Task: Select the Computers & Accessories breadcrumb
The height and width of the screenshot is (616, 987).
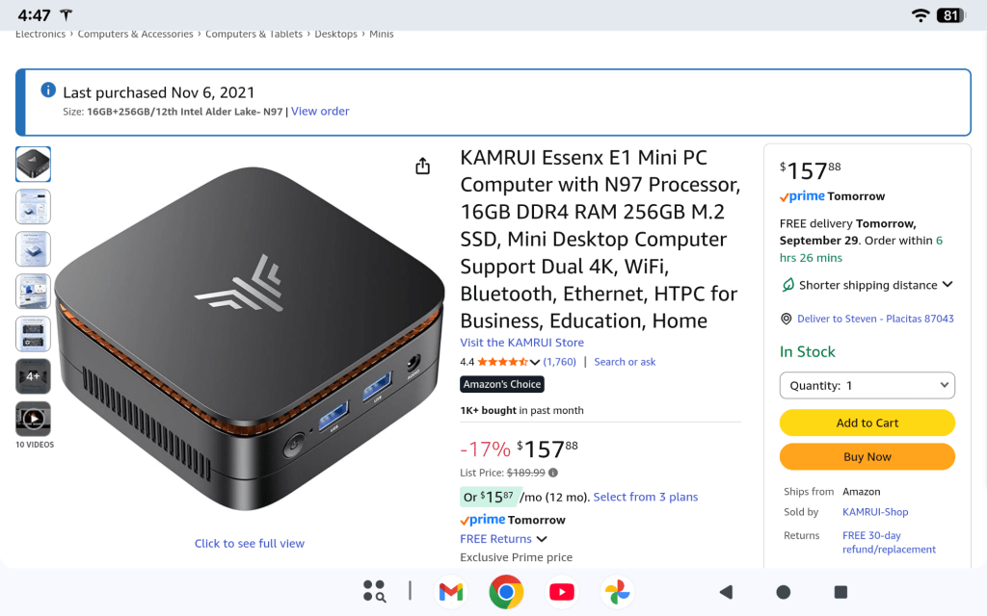Action: tap(135, 34)
